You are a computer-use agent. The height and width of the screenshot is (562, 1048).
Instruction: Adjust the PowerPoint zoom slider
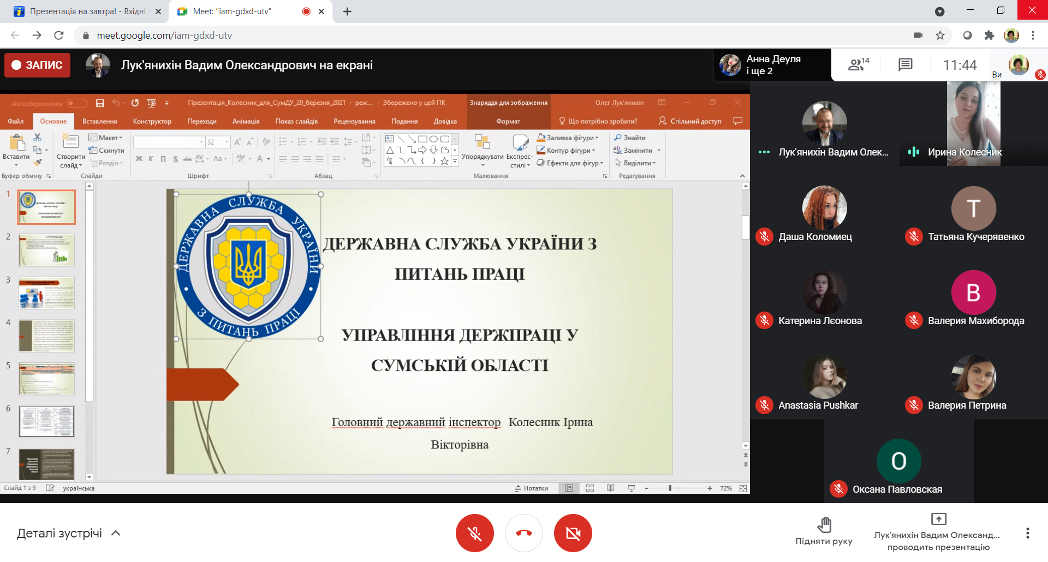tap(670, 488)
